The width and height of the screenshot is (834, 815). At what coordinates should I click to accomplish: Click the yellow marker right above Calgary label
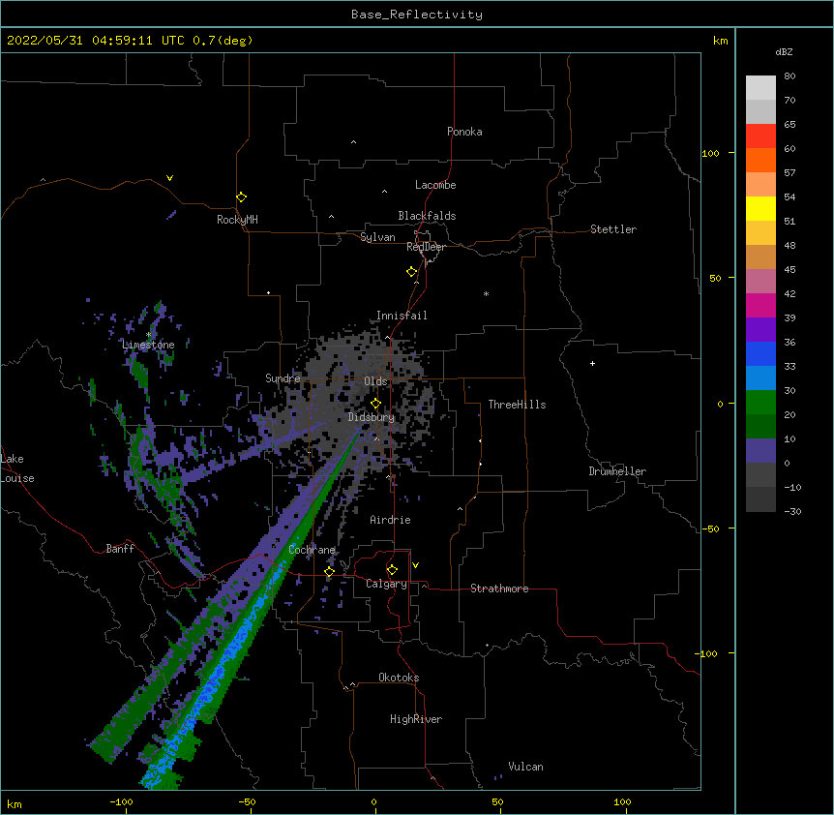392,570
